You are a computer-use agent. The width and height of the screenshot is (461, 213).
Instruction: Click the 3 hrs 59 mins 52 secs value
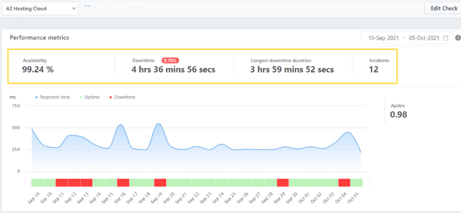[x=292, y=70]
